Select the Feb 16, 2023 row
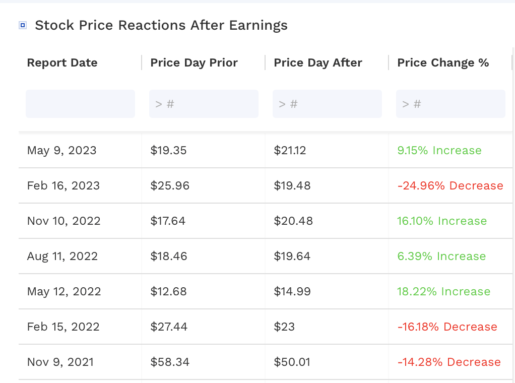The height and width of the screenshot is (383, 515). [63, 185]
